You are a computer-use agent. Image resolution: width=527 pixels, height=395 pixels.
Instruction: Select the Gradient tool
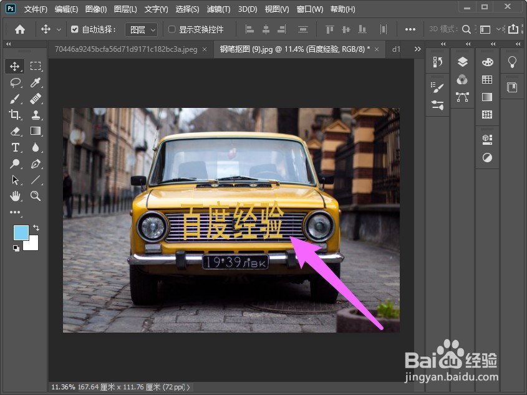tap(36, 131)
